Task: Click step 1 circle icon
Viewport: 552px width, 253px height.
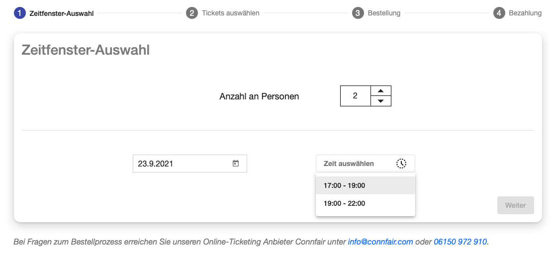Action: point(19,13)
